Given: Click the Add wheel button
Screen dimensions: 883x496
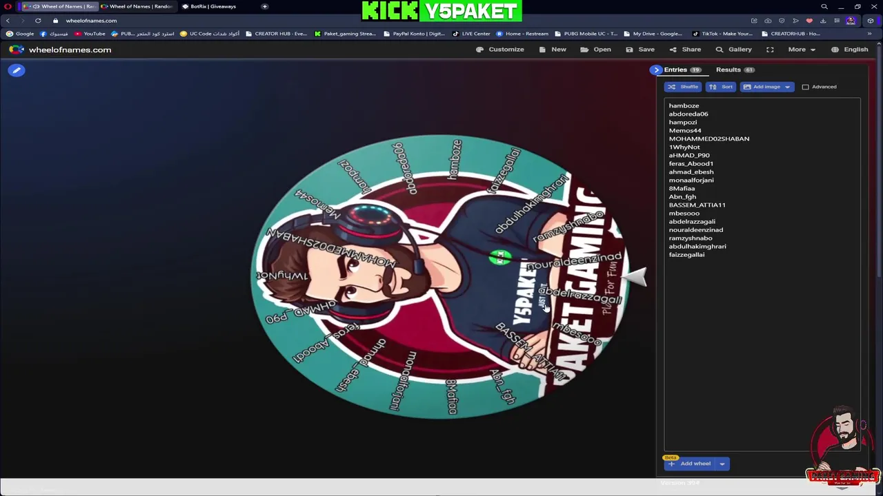Looking at the screenshot, I should pyautogui.click(x=690, y=464).
